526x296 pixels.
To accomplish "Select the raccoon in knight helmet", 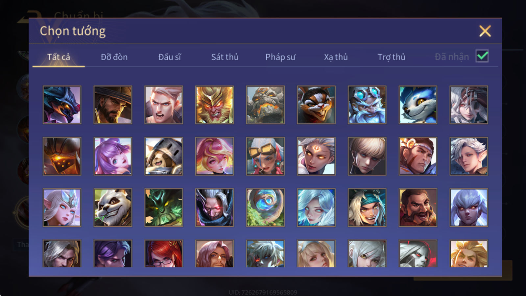I will [164, 156].
